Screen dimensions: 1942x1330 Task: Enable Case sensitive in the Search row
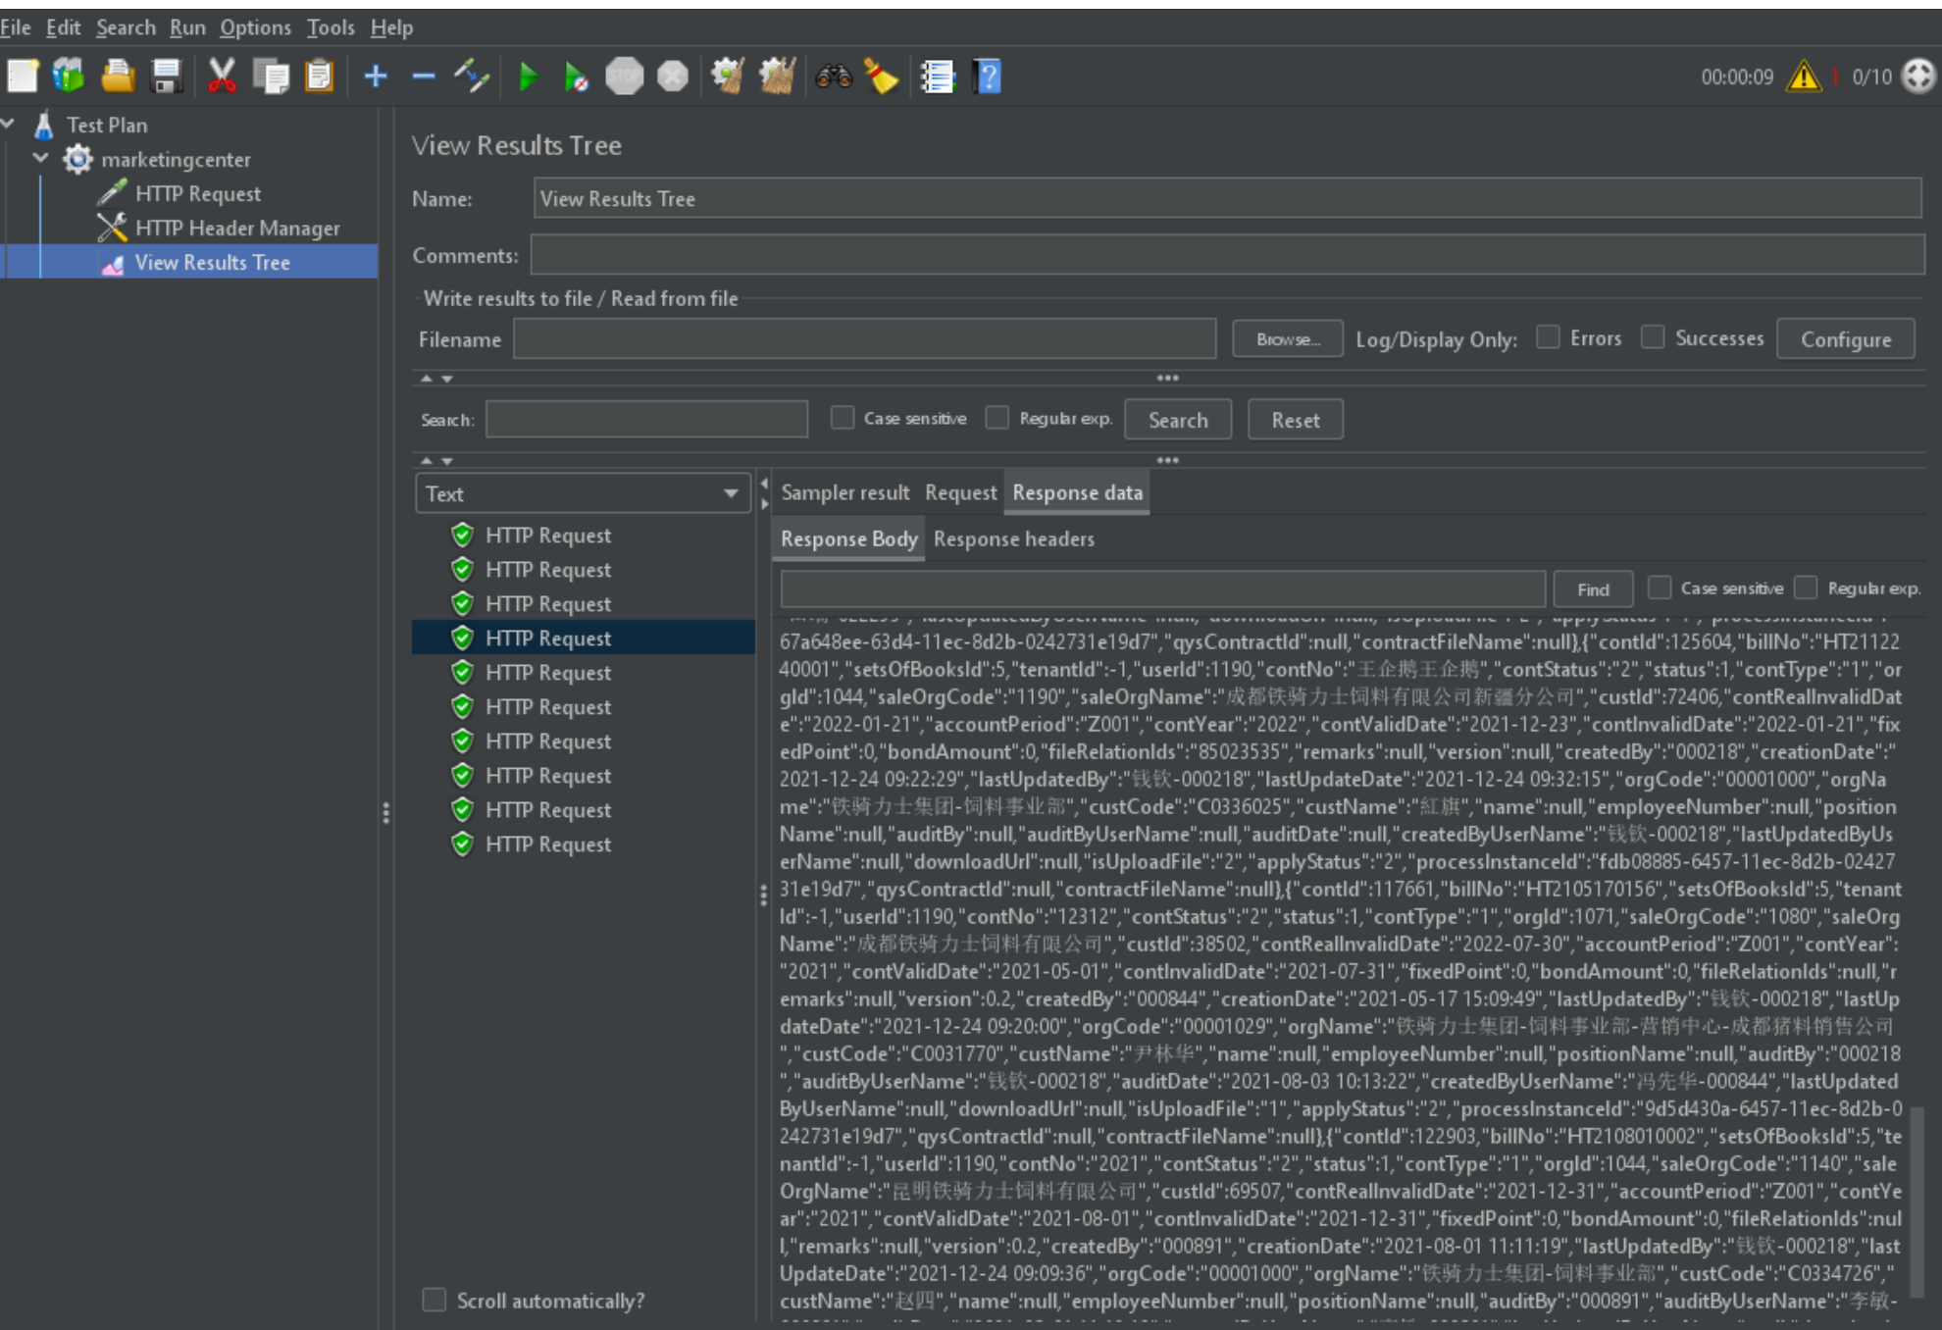pos(843,418)
